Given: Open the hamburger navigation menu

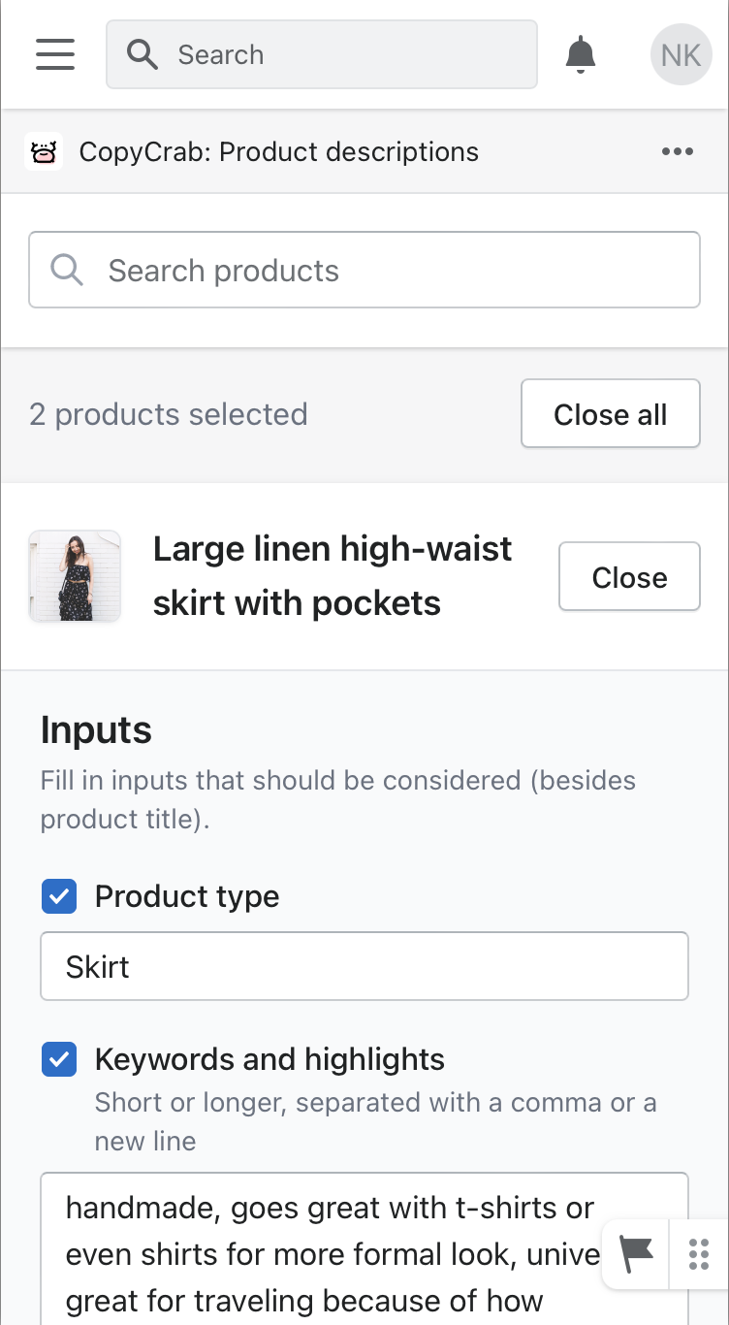Looking at the screenshot, I should coord(55,54).
